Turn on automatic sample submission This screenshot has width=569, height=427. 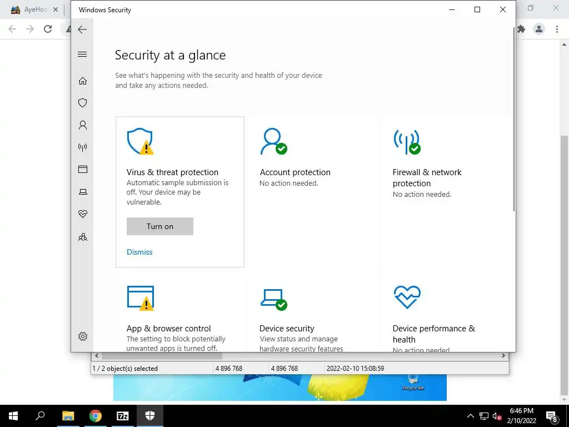(x=160, y=226)
